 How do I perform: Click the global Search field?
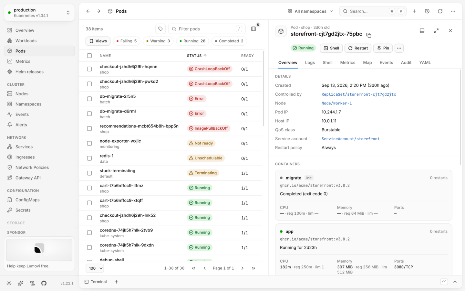coord(373,11)
